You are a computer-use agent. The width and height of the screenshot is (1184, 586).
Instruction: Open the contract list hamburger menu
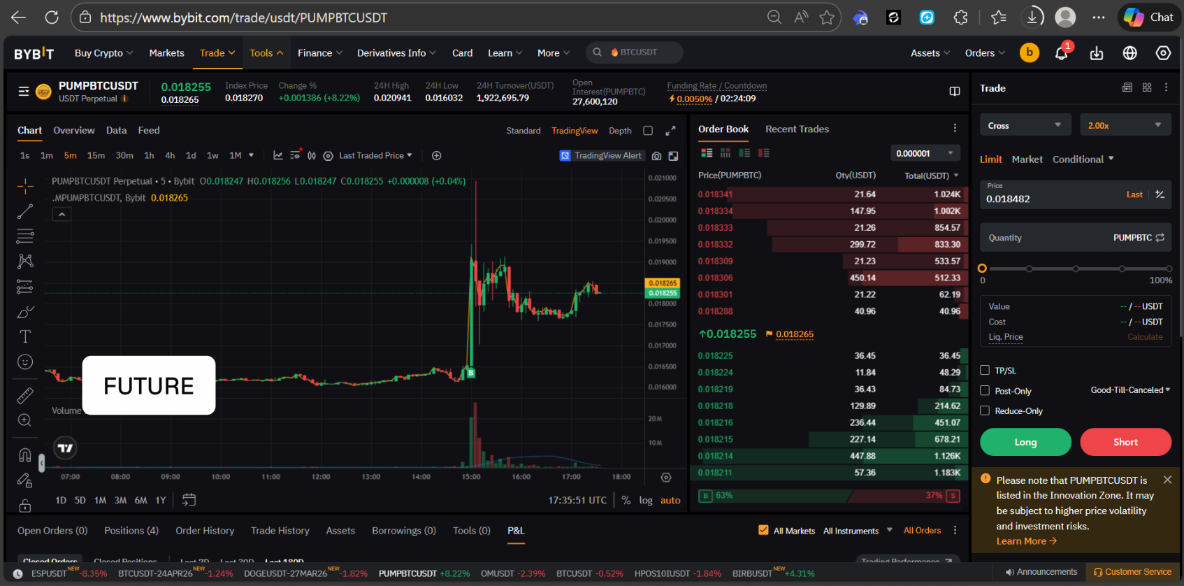coord(24,91)
